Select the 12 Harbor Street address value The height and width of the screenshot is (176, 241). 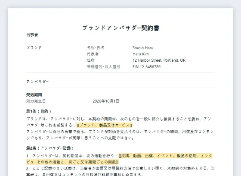[159, 60]
